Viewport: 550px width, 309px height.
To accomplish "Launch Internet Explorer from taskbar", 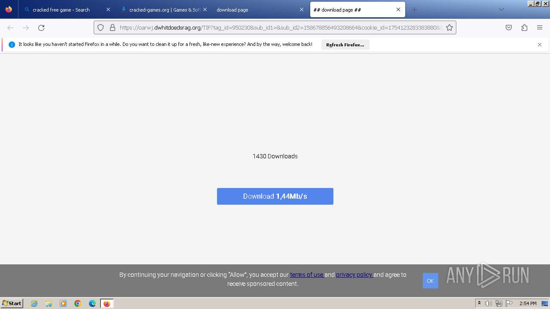I will coord(34,303).
